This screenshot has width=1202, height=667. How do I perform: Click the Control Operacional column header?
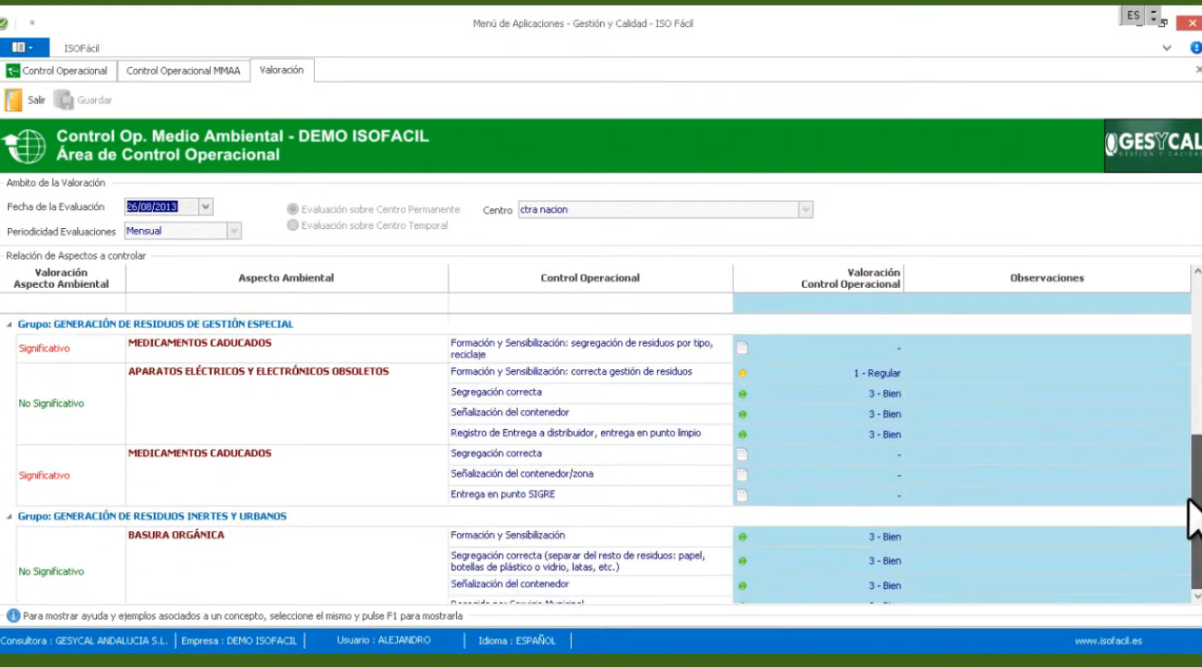coord(590,278)
